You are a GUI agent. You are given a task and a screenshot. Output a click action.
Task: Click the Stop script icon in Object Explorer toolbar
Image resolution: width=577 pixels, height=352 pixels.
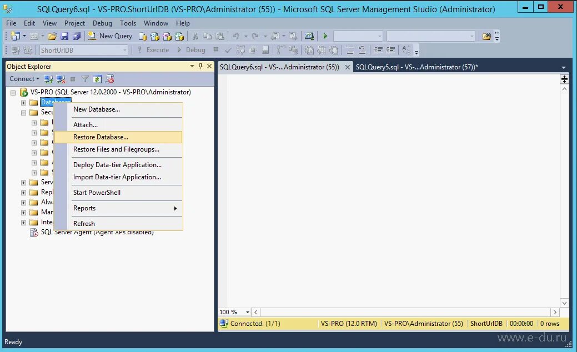point(109,79)
